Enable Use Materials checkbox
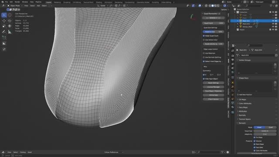The width and height of the screenshot is (279, 157). (204, 53)
